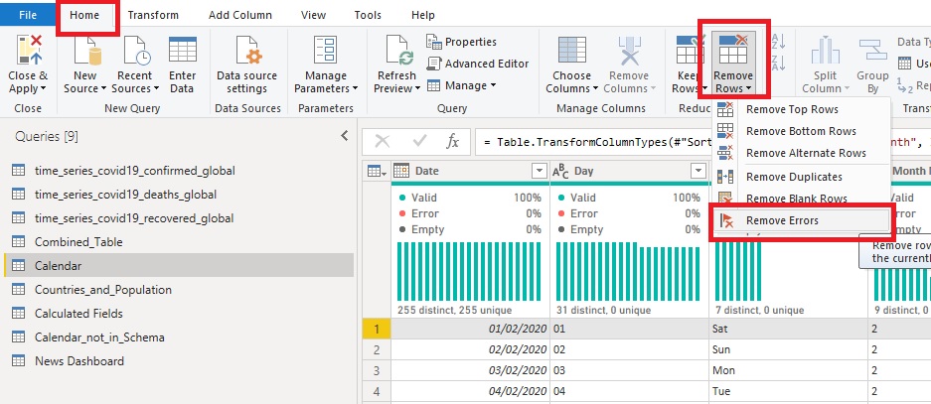This screenshot has height=404, width=931.
Task: Click the fx formula icon
Action: click(453, 141)
